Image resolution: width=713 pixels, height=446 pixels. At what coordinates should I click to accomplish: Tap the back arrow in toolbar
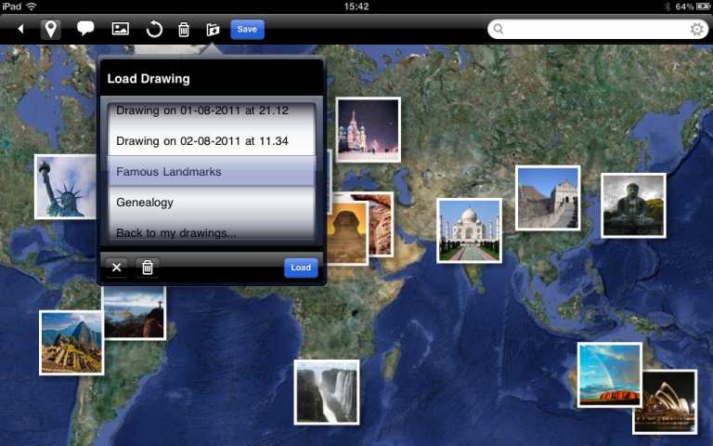(x=20, y=29)
